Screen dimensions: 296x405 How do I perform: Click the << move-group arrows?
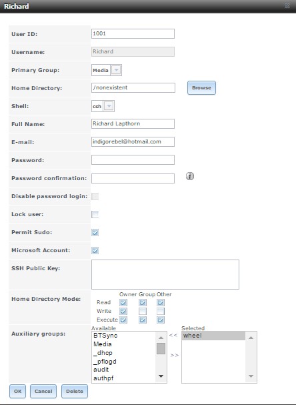pyautogui.click(x=173, y=335)
